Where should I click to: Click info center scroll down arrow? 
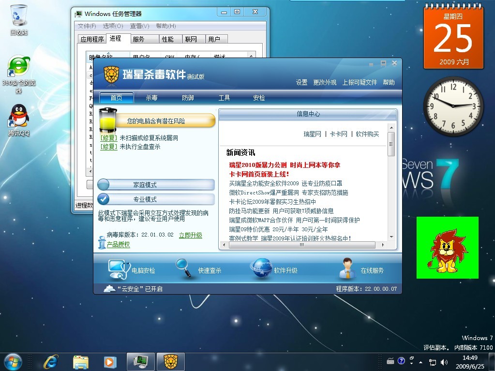tap(391, 237)
